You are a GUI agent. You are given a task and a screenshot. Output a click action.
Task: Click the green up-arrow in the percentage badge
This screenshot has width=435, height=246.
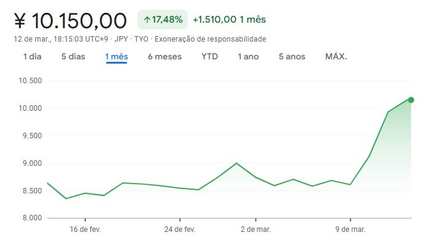[147, 20]
